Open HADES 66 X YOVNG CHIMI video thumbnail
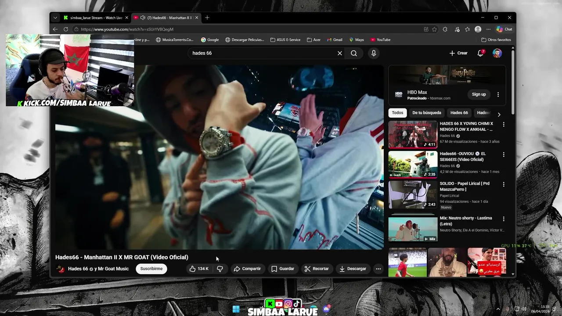This screenshot has width=562, height=316. [413, 134]
